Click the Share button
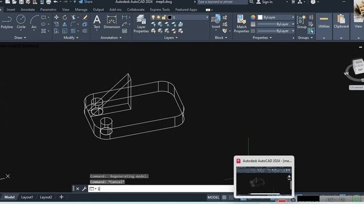This screenshot has width=364, height=204. [85, 2]
